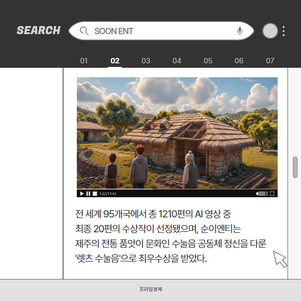Navigate to tab 06
The image size is (301, 301).
click(239, 61)
